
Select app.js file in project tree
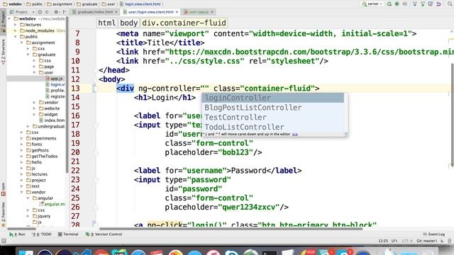(x=54, y=79)
